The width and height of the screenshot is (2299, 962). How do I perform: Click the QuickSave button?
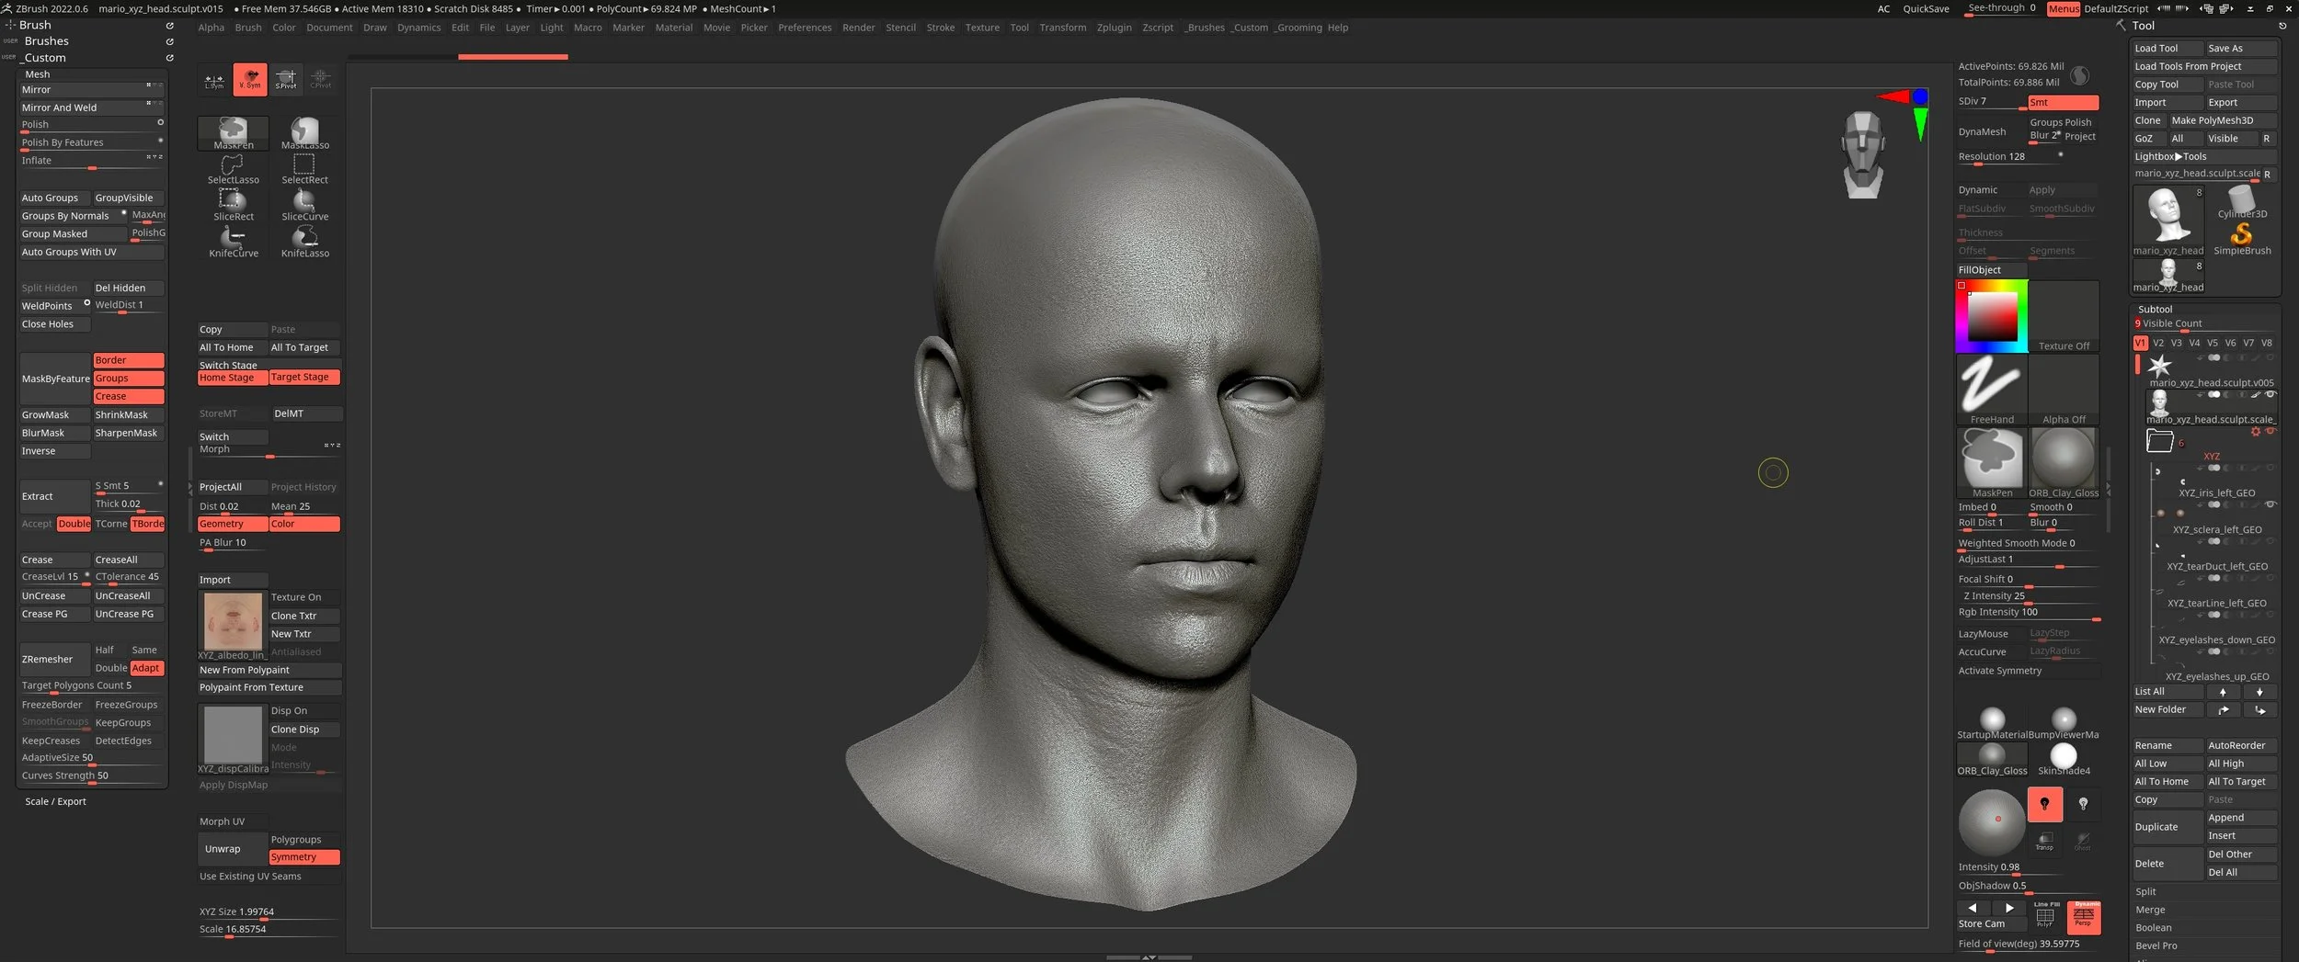[x=1925, y=9]
